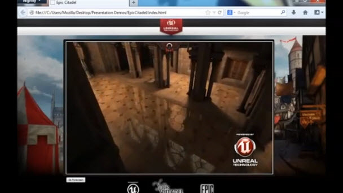Click the browser Back arrow button
The image size is (343, 193).
tap(23, 13)
